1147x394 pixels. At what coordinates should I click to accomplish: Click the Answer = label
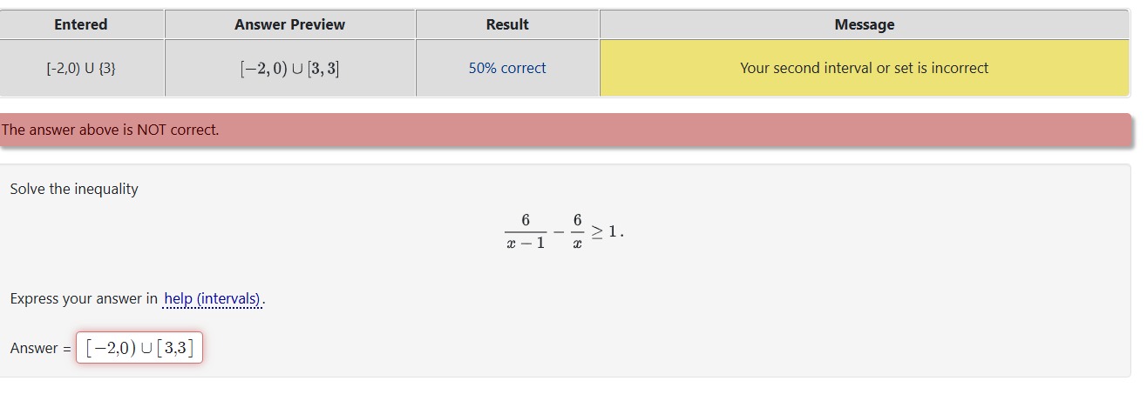click(40, 348)
